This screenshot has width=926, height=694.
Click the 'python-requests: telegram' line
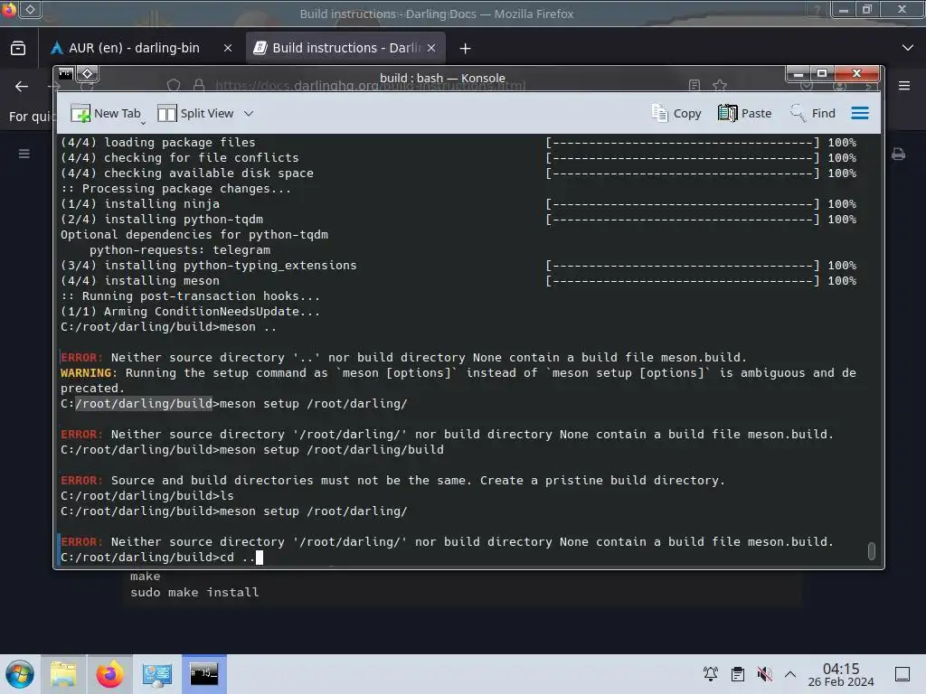[x=180, y=250]
